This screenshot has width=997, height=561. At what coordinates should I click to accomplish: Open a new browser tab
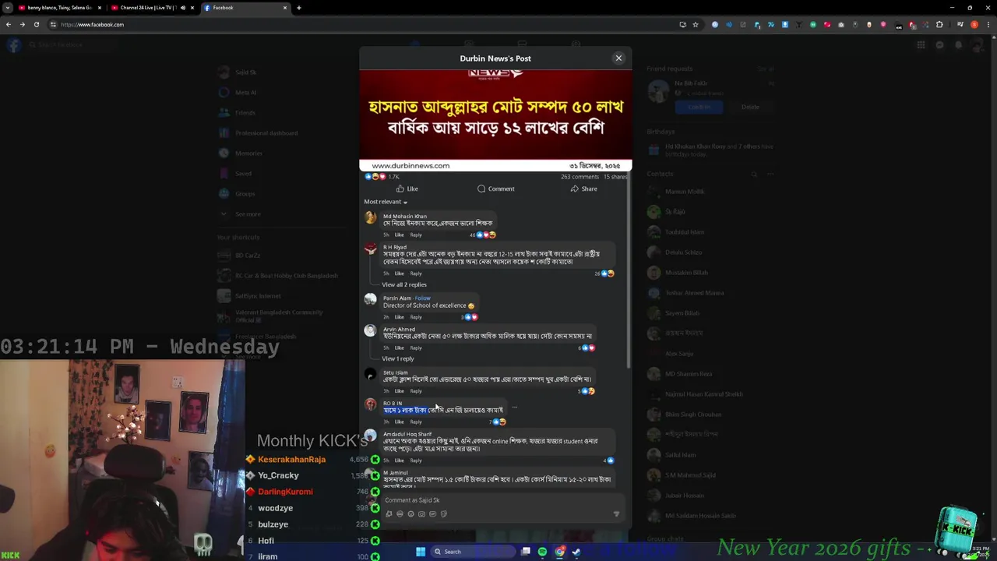click(x=298, y=8)
